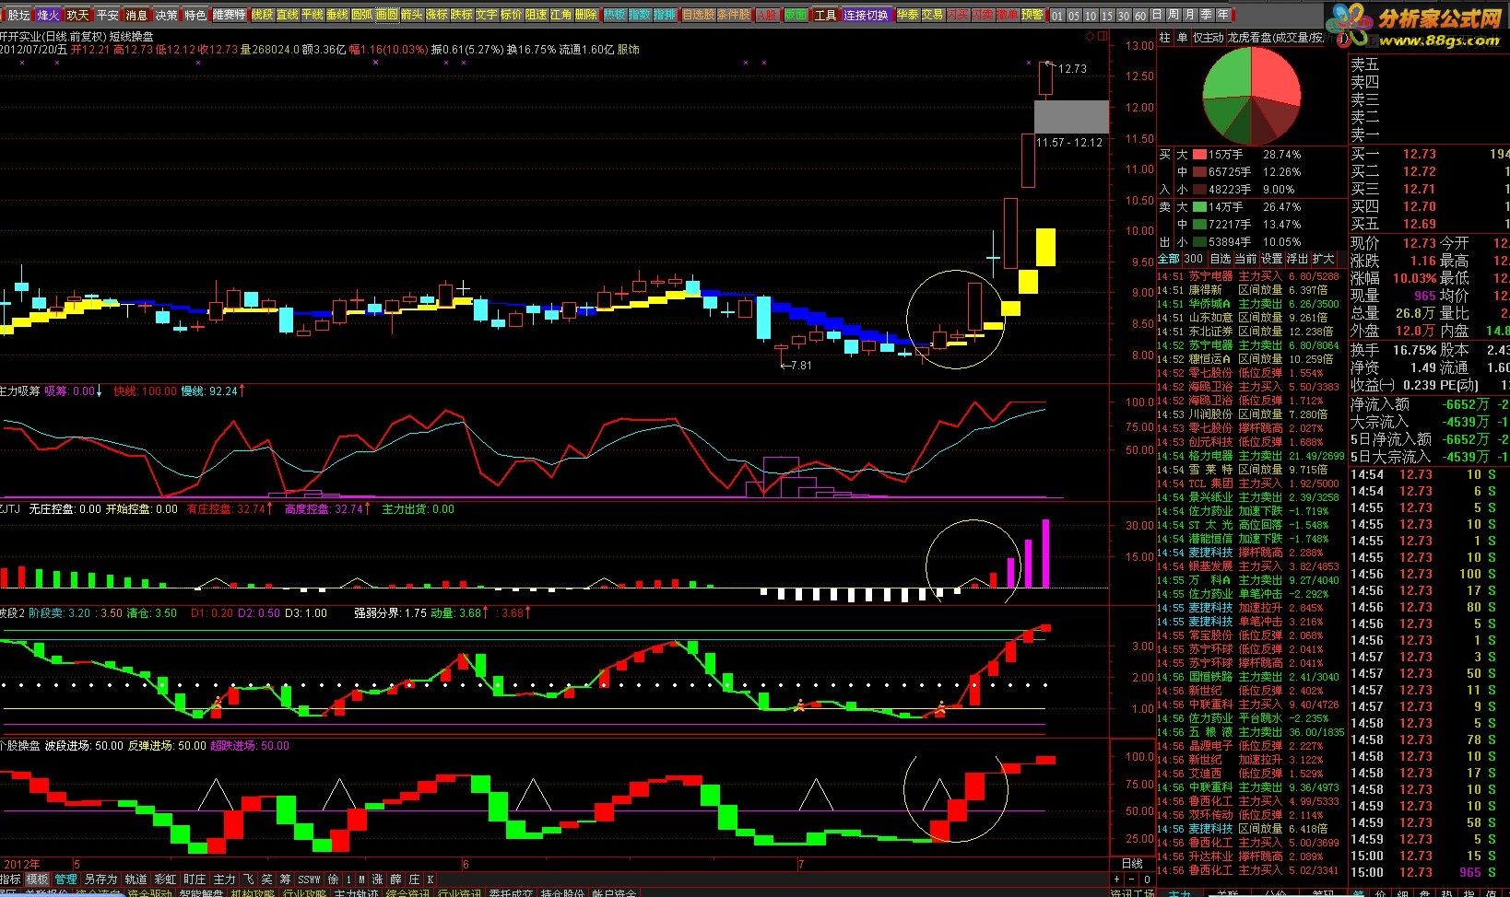Screen dimensions: 1510x897
Task: Open the 热板 hot sectors button
Action: pos(614,15)
